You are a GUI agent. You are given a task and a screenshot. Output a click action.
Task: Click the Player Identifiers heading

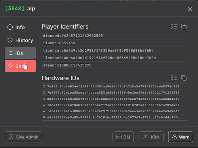click(x=65, y=27)
